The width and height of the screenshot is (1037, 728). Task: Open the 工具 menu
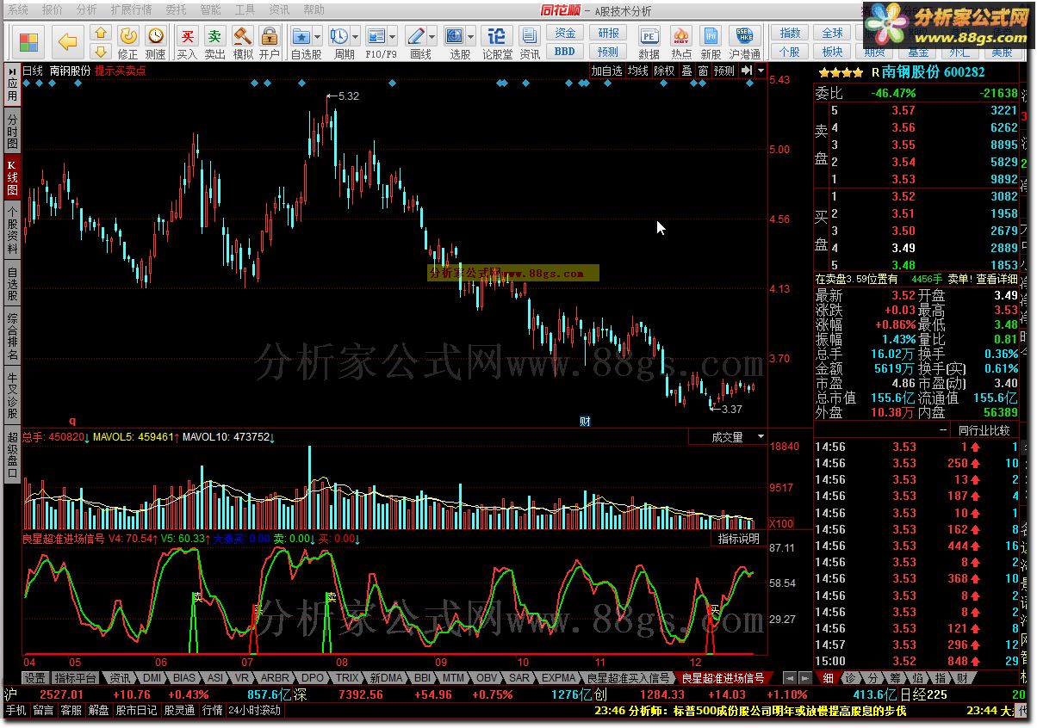(245, 9)
